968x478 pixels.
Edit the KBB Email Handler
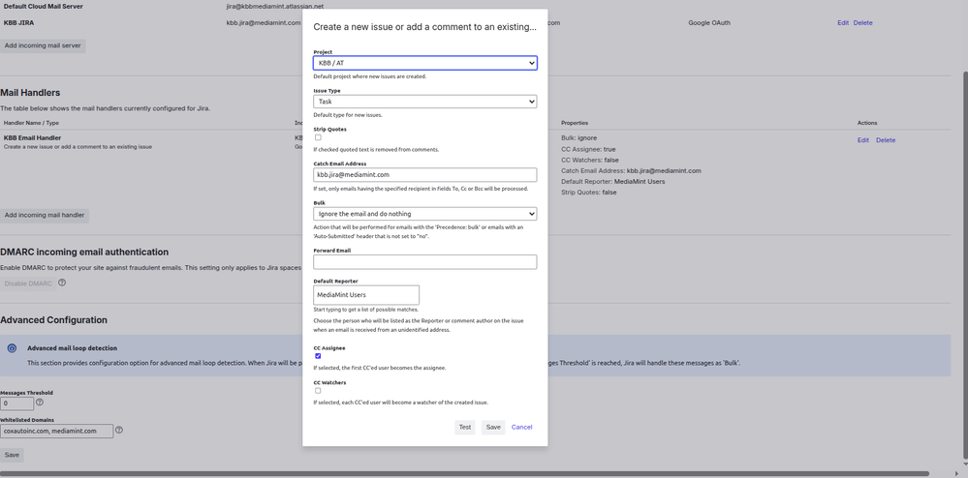(x=863, y=140)
